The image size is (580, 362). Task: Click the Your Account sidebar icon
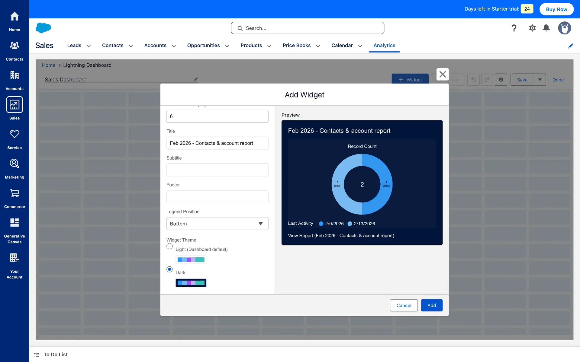(14, 258)
